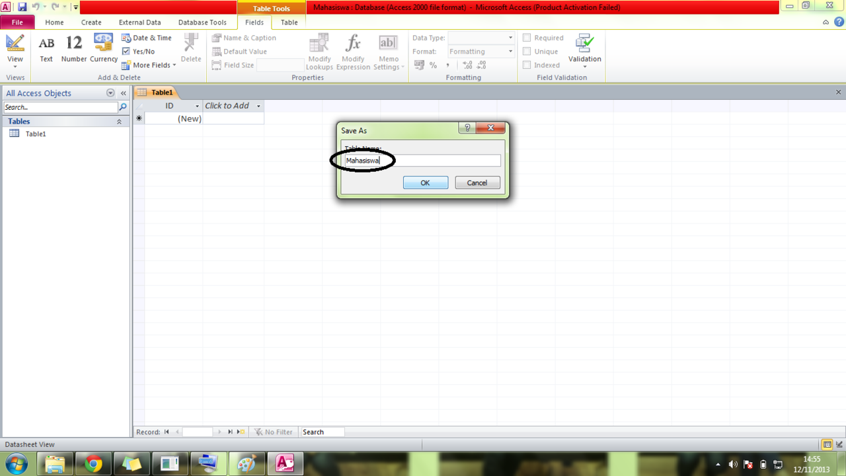This screenshot has height=476, width=846.
Task: Click the No Filter indicator
Action: 274,432
